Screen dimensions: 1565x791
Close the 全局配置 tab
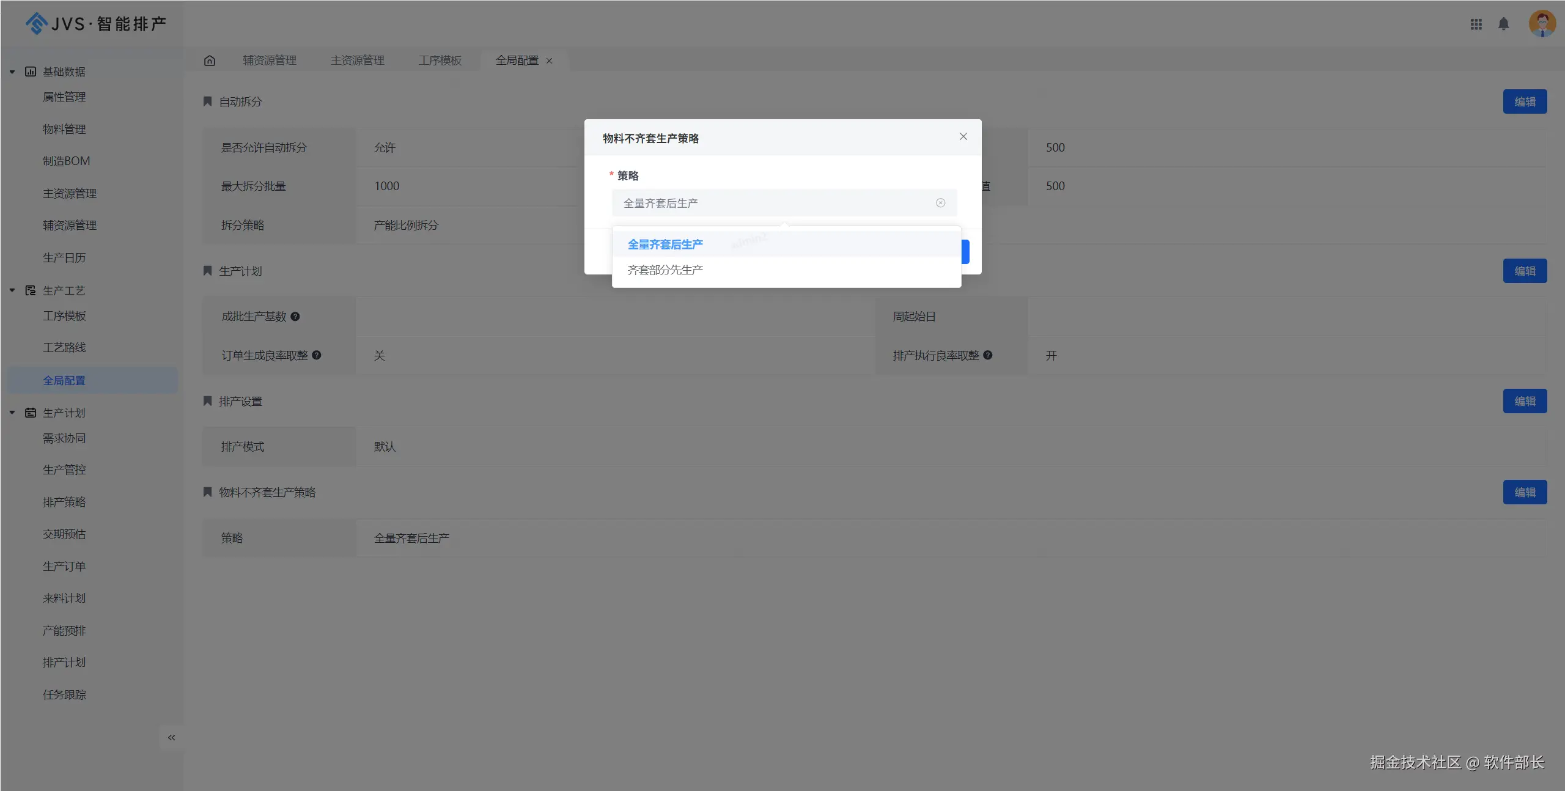(550, 61)
